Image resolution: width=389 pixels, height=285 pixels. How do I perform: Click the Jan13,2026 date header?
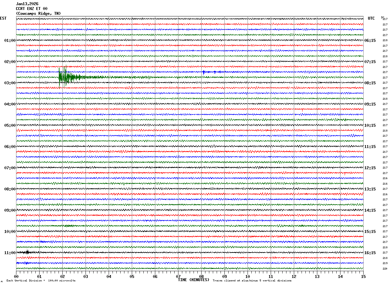(27, 4)
